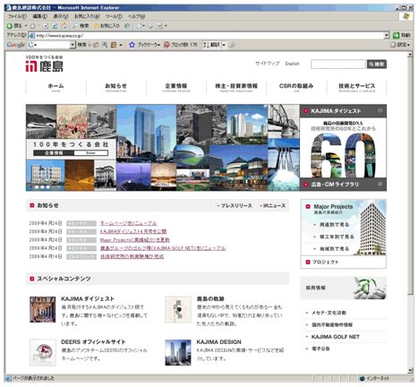The height and width of the screenshot is (387, 419).
Task: Click the Google Toolbar pencil highlighter icon
Action: coord(232,45)
